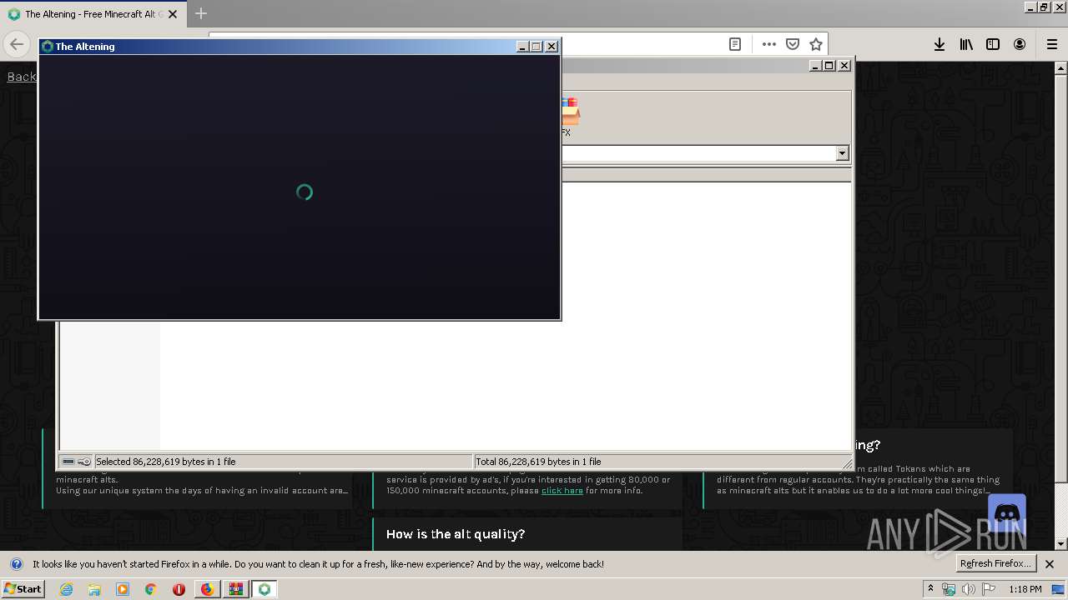Click 'Selected 86,228,619 bytes' status text
The height and width of the screenshot is (600, 1068).
[166, 462]
